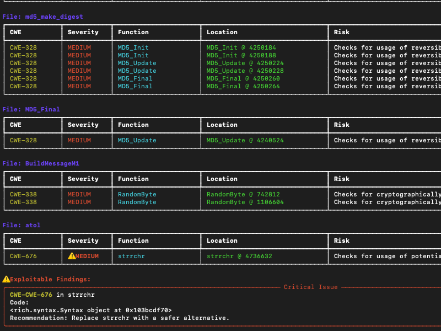Click warning icon before Exploitable Findings heading

[x=6, y=279]
